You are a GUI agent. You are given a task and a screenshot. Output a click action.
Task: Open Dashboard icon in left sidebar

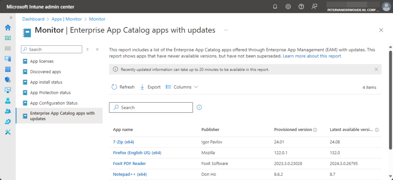(x=8, y=38)
